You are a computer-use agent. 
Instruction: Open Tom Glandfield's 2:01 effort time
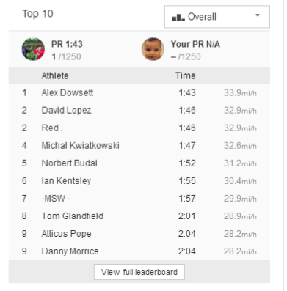click(186, 216)
